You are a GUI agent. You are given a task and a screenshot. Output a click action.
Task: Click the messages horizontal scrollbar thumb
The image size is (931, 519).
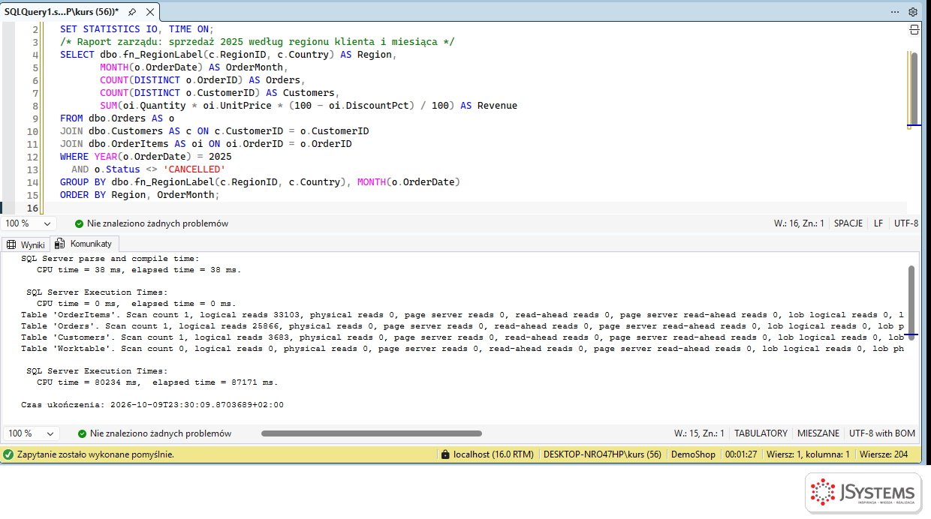coord(372,433)
